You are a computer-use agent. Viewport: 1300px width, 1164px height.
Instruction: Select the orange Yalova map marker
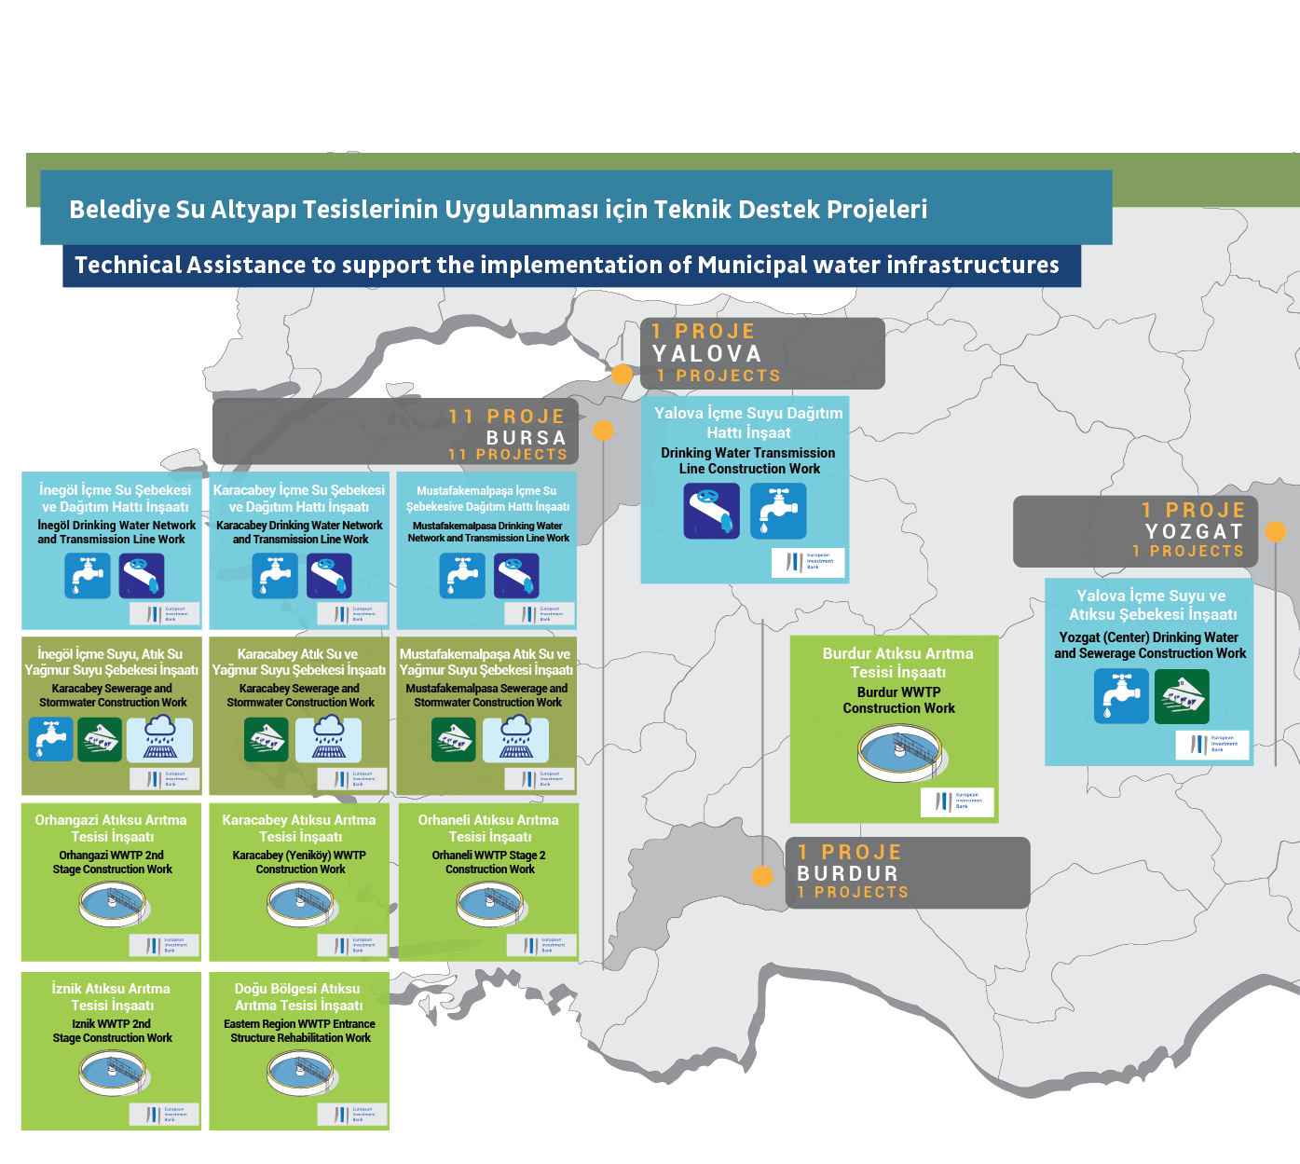(x=622, y=375)
